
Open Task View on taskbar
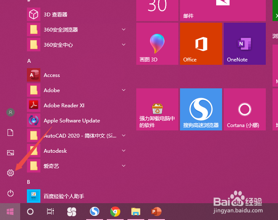tap(50, 212)
